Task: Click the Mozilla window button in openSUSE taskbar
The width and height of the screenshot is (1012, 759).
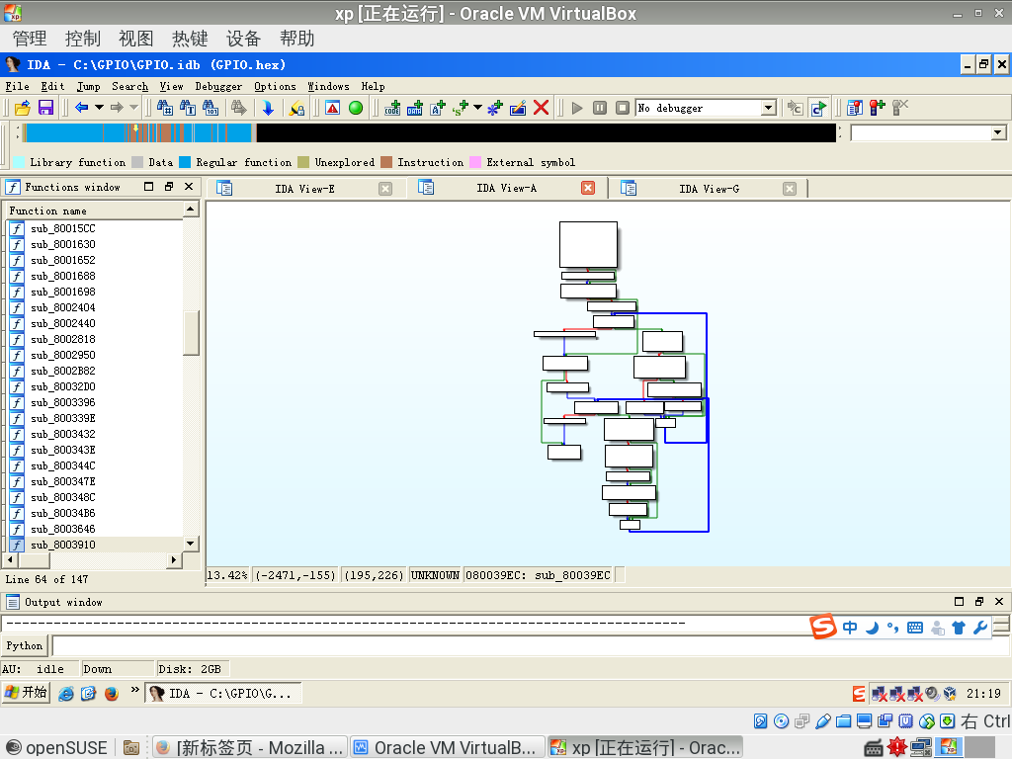Action: [250, 747]
